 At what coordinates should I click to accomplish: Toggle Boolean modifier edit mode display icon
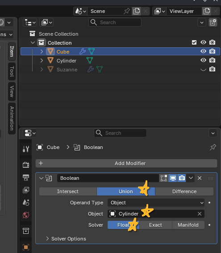coord(164,178)
